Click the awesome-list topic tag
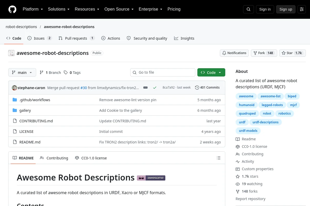This screenshot has width=310, height=206. 270,96
